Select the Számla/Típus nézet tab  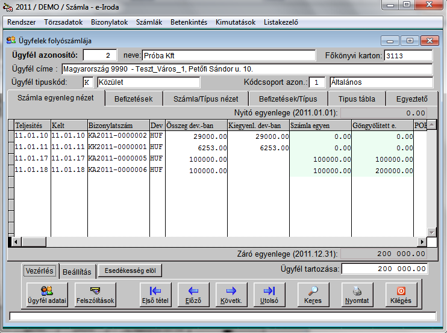[x=205, y=99]
